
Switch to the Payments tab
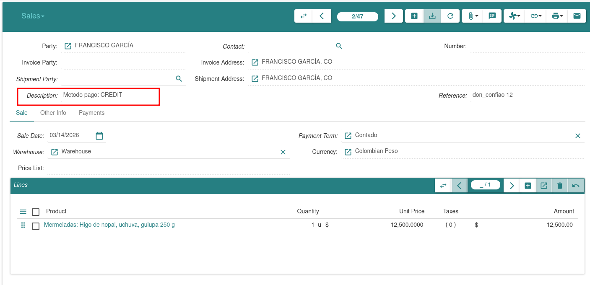(91, 113)
